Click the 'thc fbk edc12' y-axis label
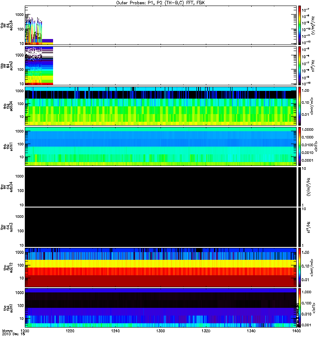Image resolution: width=321 pixels, height=343 pixels. tap(8, 267)
